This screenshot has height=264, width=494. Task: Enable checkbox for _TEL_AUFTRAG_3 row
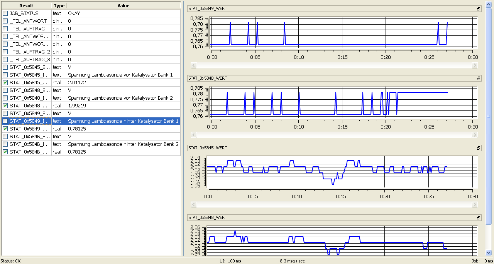point(5,59)
